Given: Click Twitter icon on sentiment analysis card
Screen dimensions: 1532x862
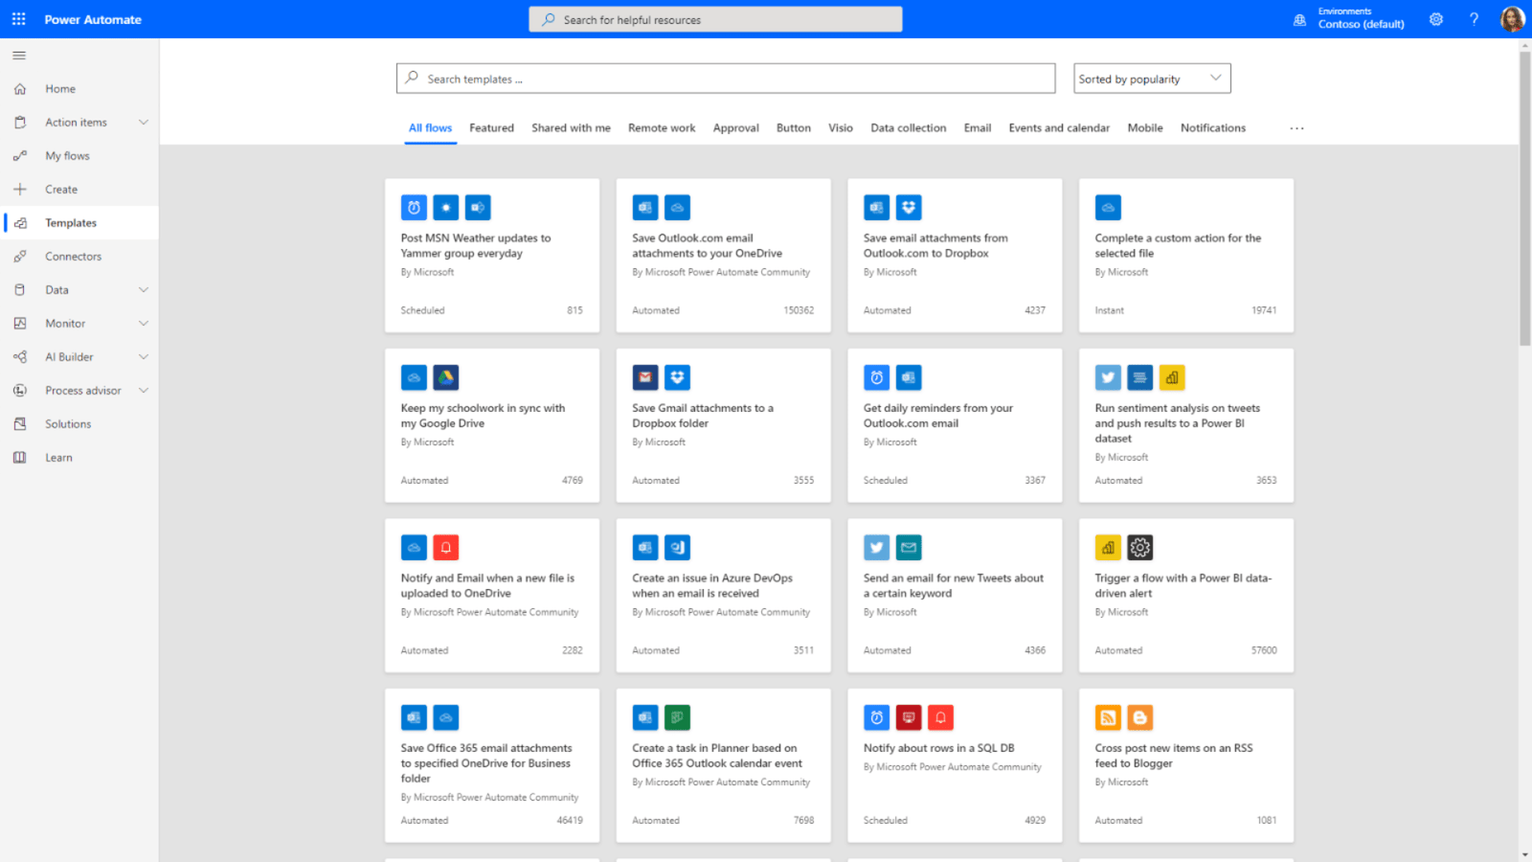Looking at the screenshot, I should click(1108, 377).
